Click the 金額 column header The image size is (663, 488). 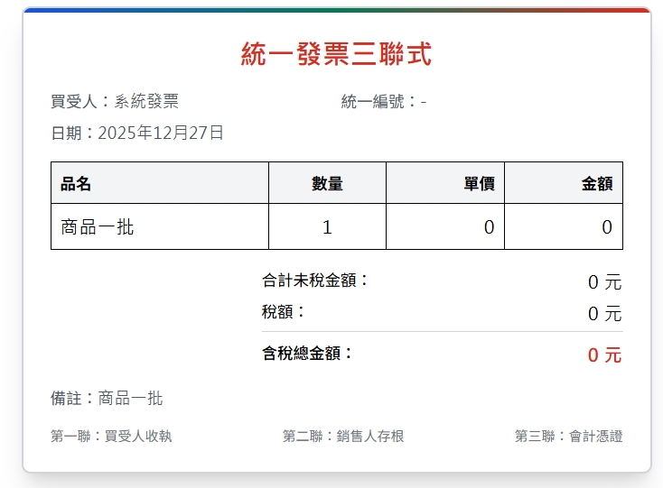[597, 184]
